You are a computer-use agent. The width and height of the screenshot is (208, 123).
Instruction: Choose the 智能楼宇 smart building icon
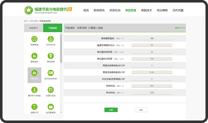(x=34, y=56)
